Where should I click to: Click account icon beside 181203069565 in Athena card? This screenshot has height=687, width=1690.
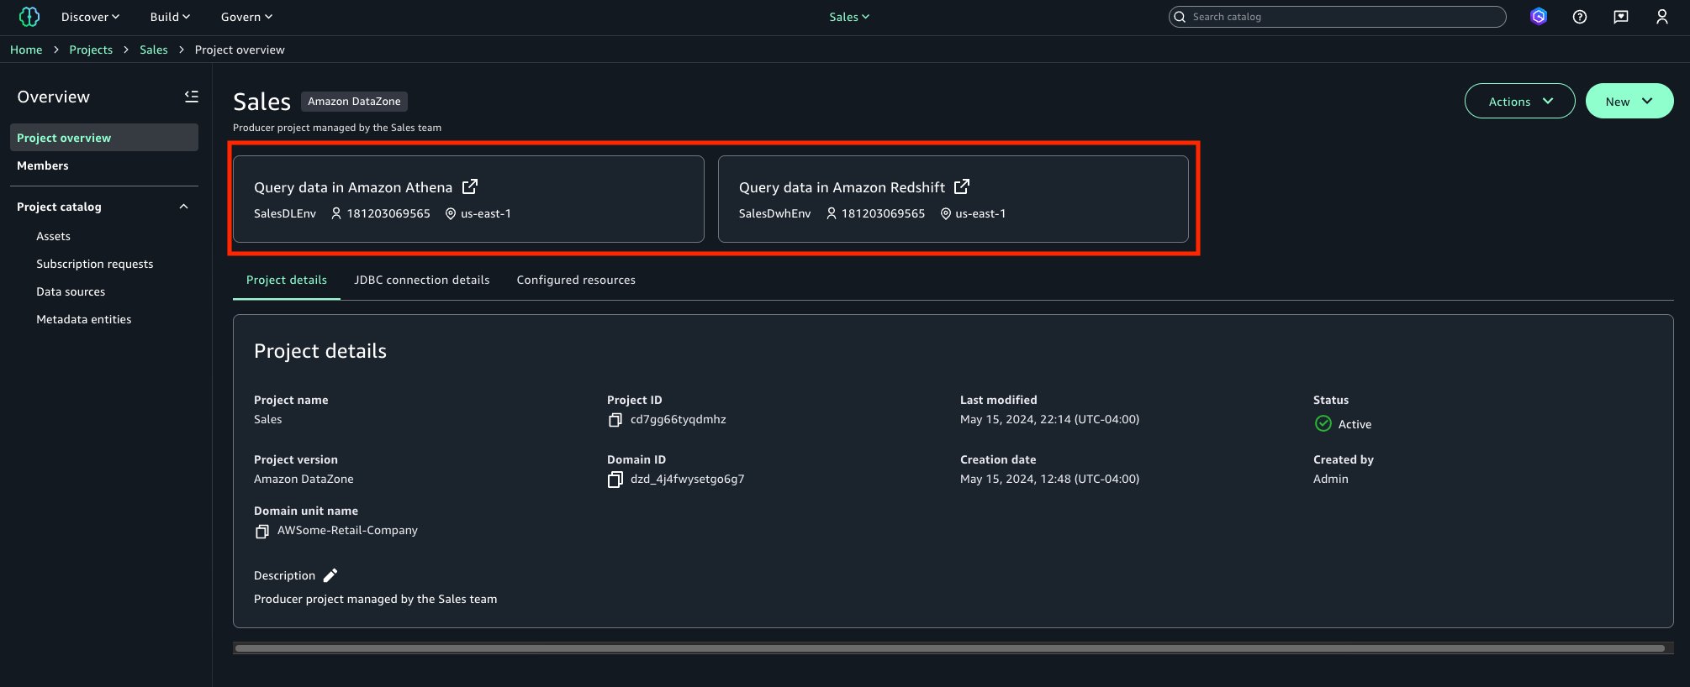click(336, 213)
